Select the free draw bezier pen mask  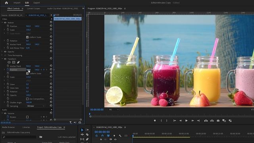pyautogui.click(x=18, y=62)
